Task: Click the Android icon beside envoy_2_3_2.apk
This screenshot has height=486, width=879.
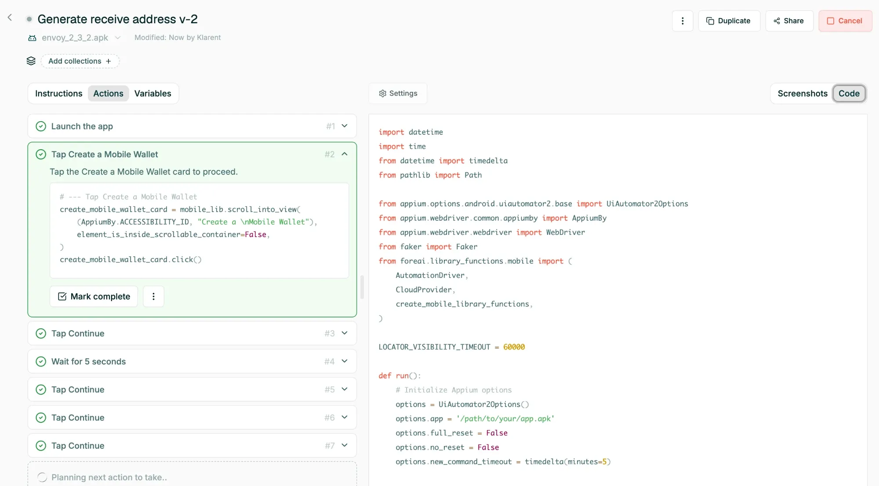Action: click(x=32, y=38)
